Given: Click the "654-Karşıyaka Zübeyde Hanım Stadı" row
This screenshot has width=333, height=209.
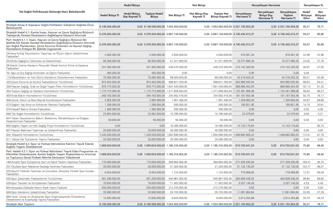Looking at the screenshot, I should coord(37,187).
